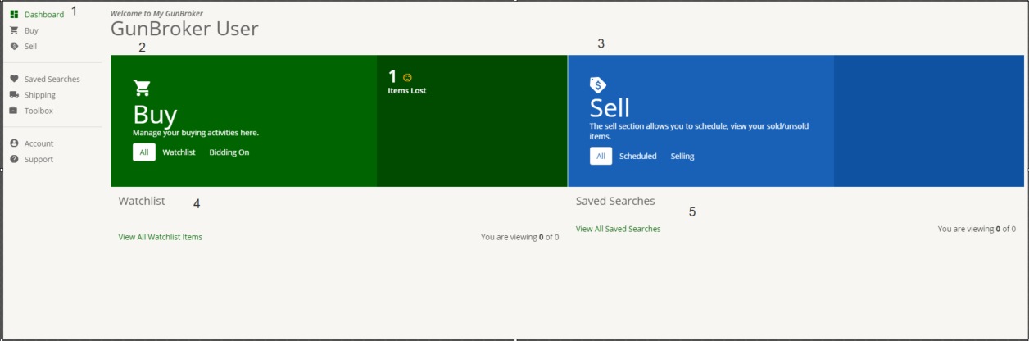
Task: Click the Support question mark icon
Action: pos(15,159)
